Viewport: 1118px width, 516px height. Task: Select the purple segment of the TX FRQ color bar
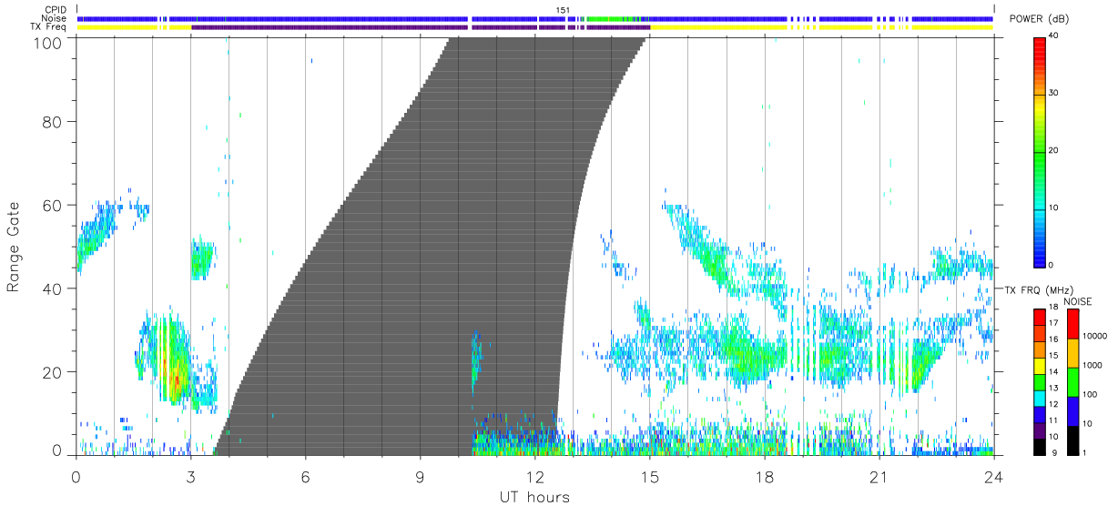(1040, 430)
